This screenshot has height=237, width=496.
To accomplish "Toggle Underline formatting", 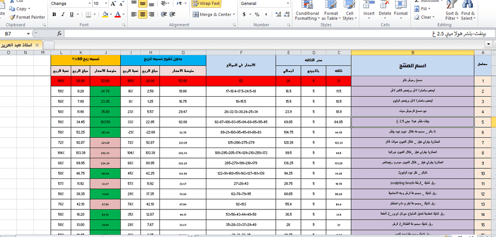I will point(72,15).
